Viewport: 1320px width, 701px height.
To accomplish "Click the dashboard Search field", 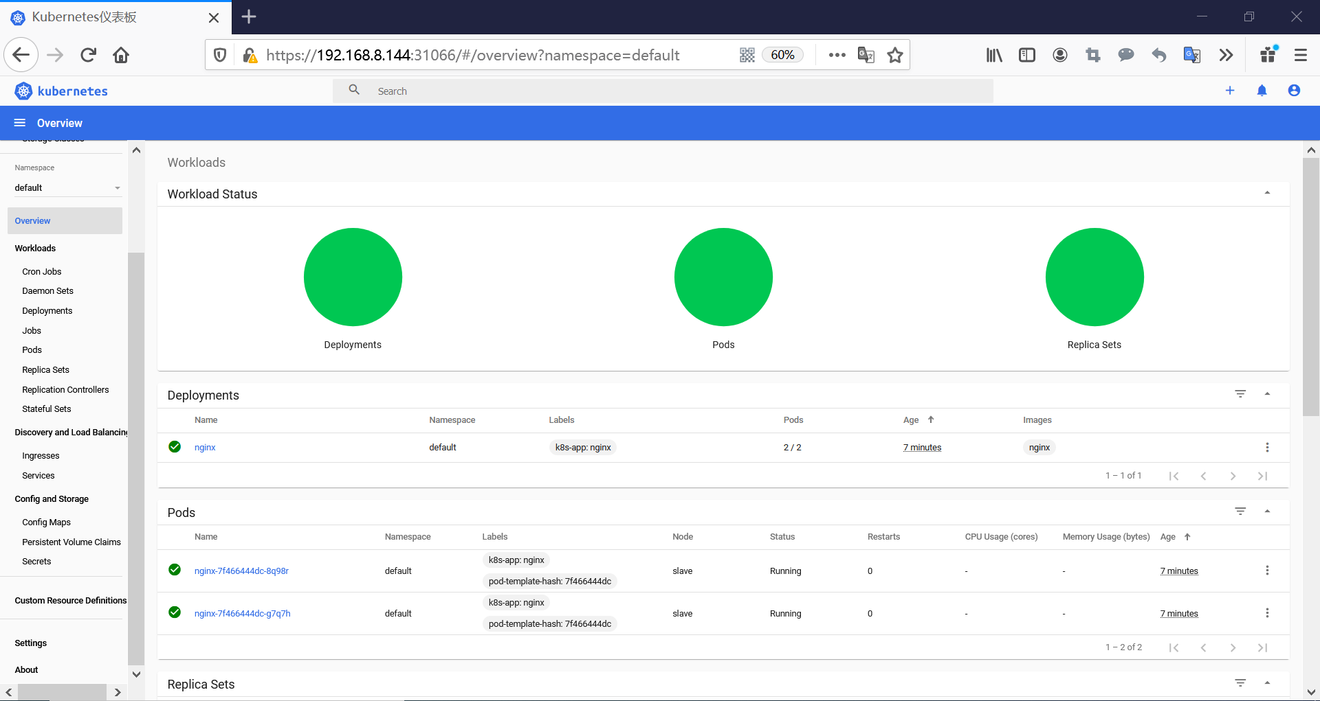I will (663, 91).
